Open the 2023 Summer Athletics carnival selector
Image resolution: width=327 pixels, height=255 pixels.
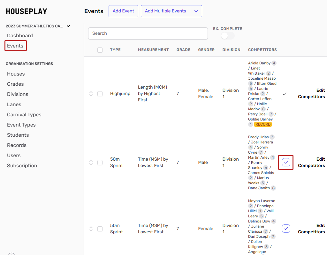pyautogui.click(x=38, y=26)
